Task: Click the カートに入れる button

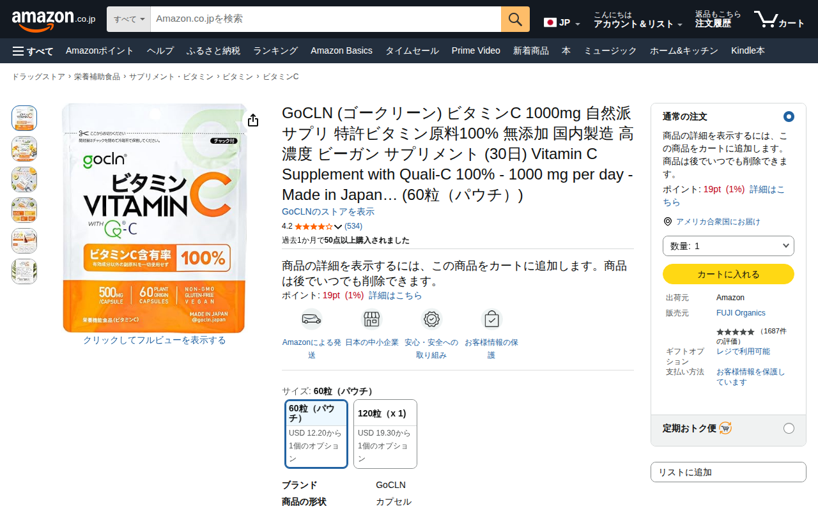Action: click(x=729, y=274)
